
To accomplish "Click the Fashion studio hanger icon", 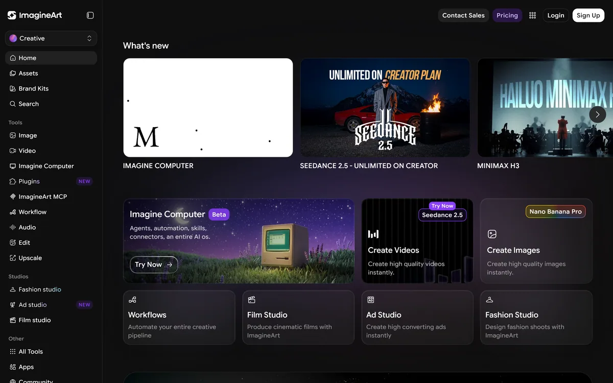I will click(x=13, y=290).
